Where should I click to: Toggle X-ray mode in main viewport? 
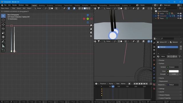pyautogui.click(x=79, y=8)
